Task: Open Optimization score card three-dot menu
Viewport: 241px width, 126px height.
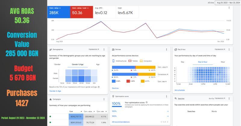Action: 167,96
